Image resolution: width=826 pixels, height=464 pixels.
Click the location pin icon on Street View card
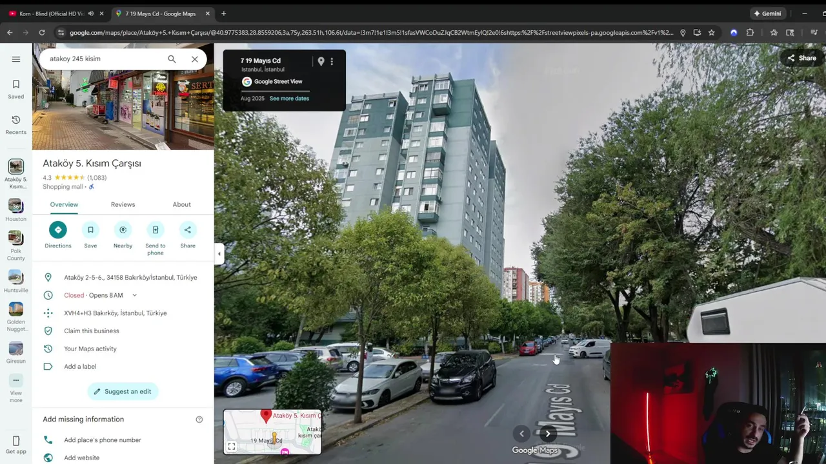(321, 61)
